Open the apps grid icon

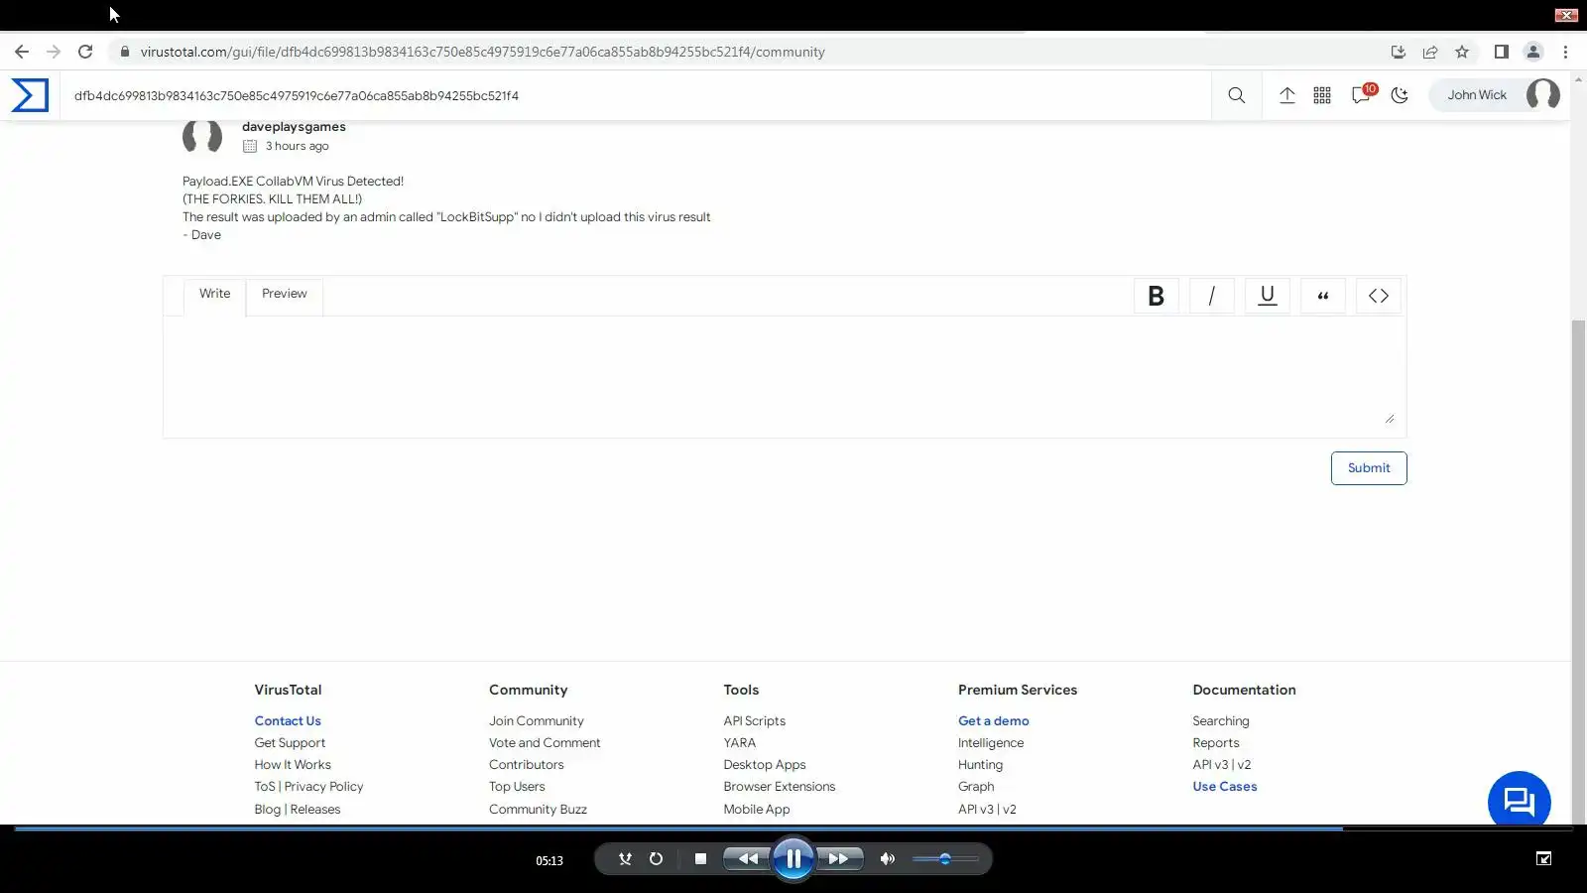click(1322, 95)
